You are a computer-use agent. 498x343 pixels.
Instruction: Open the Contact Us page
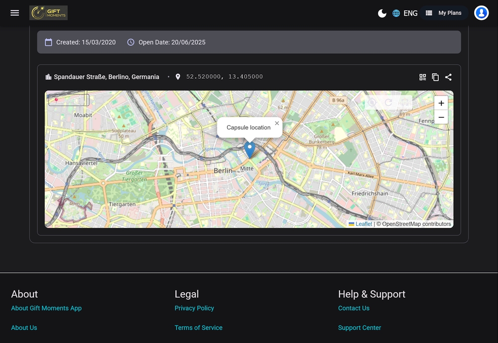point(354,308)
